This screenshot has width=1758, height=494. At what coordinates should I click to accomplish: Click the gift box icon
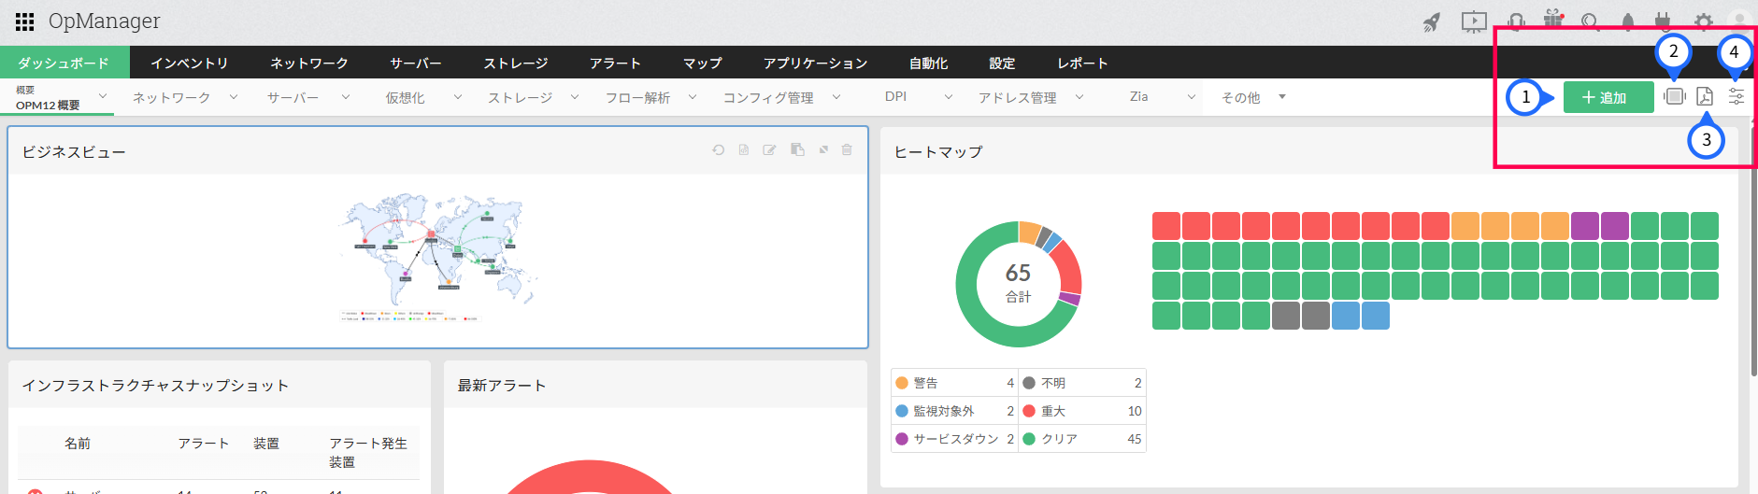pyautogui.click(x=1553, y=19)
